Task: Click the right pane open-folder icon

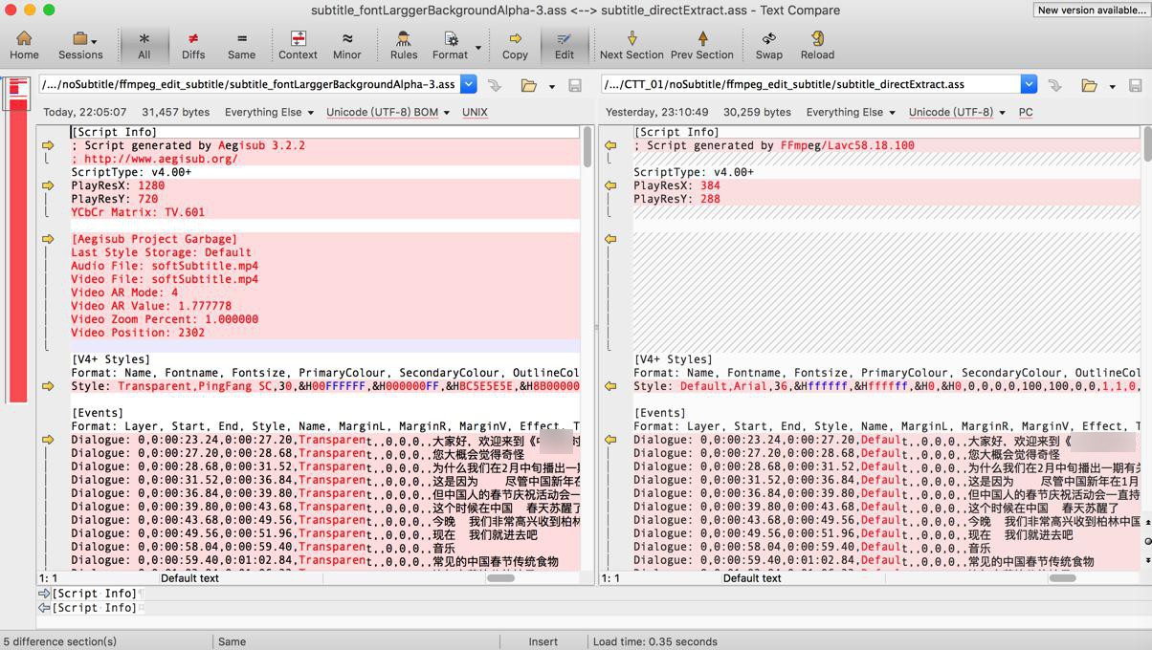Action: [1089, 85]
